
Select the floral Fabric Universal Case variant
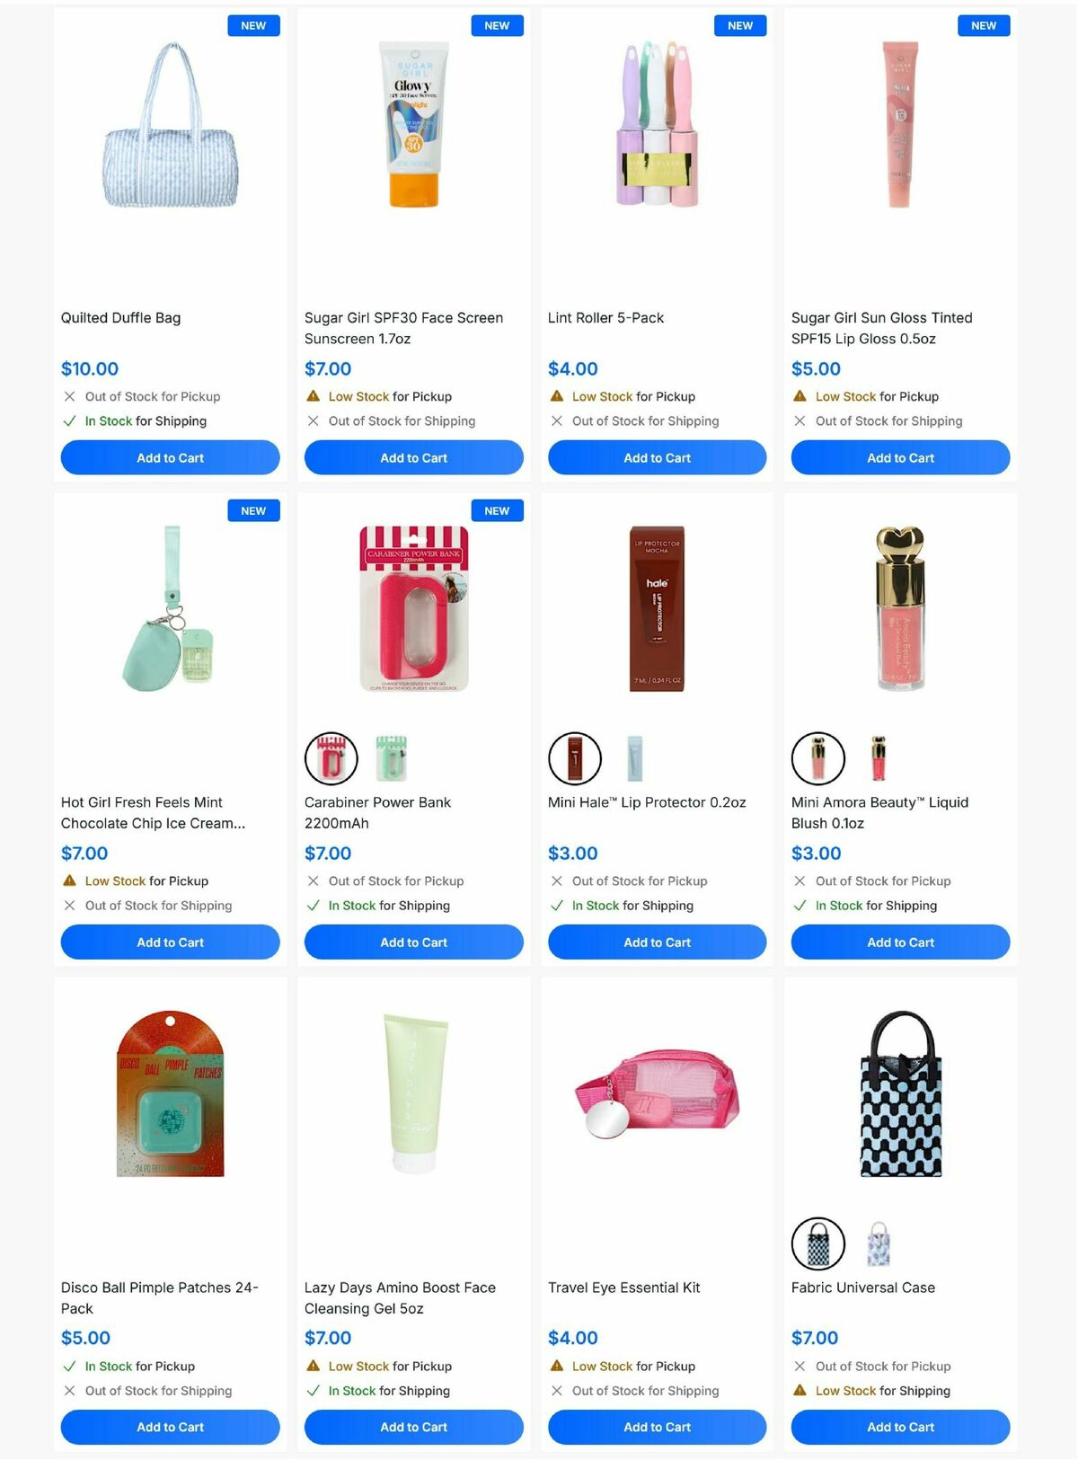tap(879, 1243)
